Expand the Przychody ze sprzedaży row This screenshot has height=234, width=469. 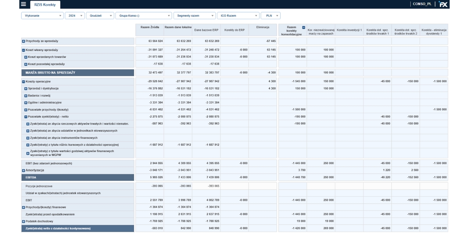pos(23,41)
